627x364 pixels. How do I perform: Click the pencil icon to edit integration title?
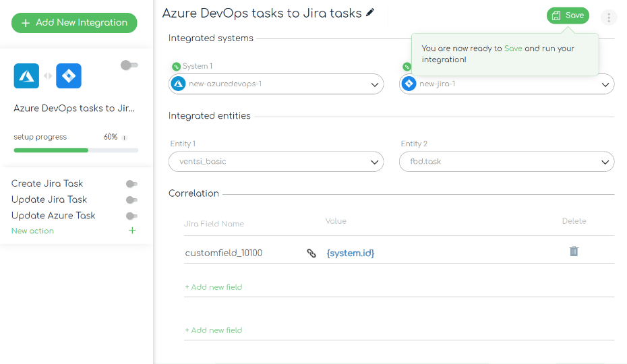[x=370, y=13]
